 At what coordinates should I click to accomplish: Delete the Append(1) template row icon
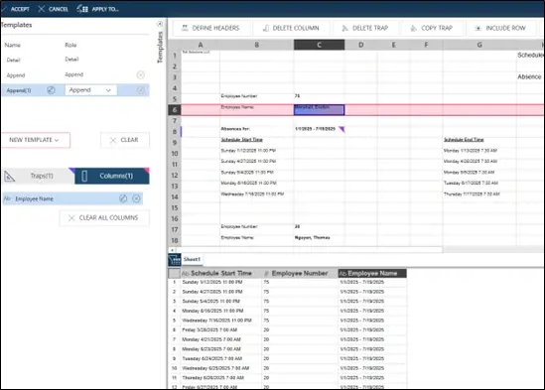140,90
